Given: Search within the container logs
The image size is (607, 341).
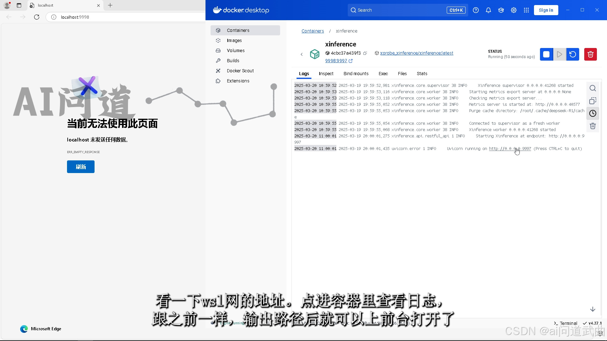Looking at the screenshot, I should [x=593, y=88].
